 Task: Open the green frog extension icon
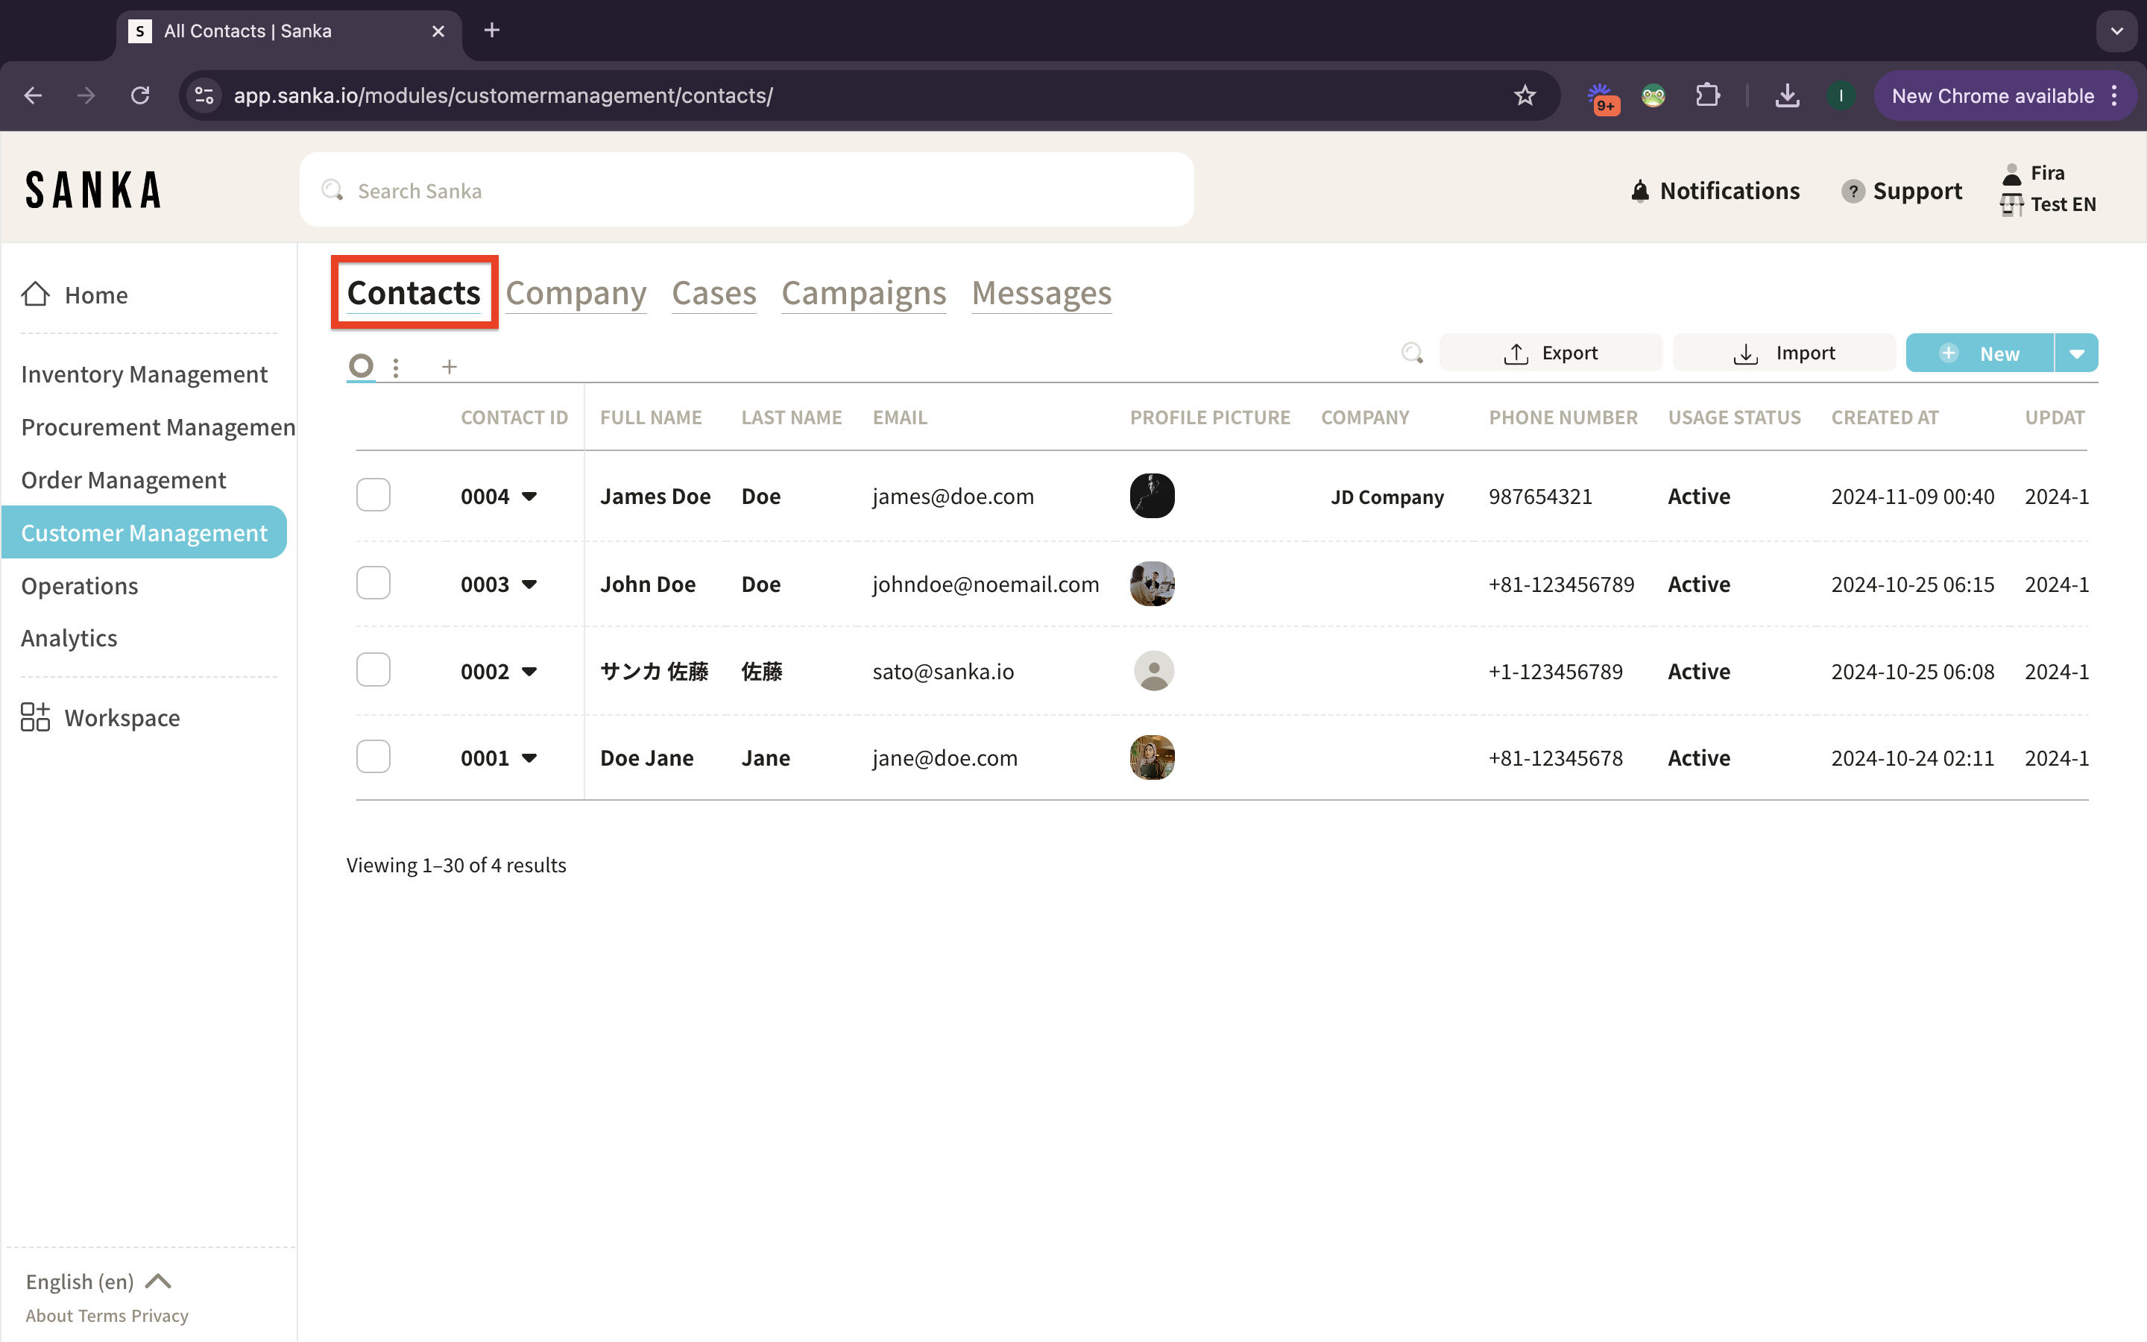pos(1653,96)
